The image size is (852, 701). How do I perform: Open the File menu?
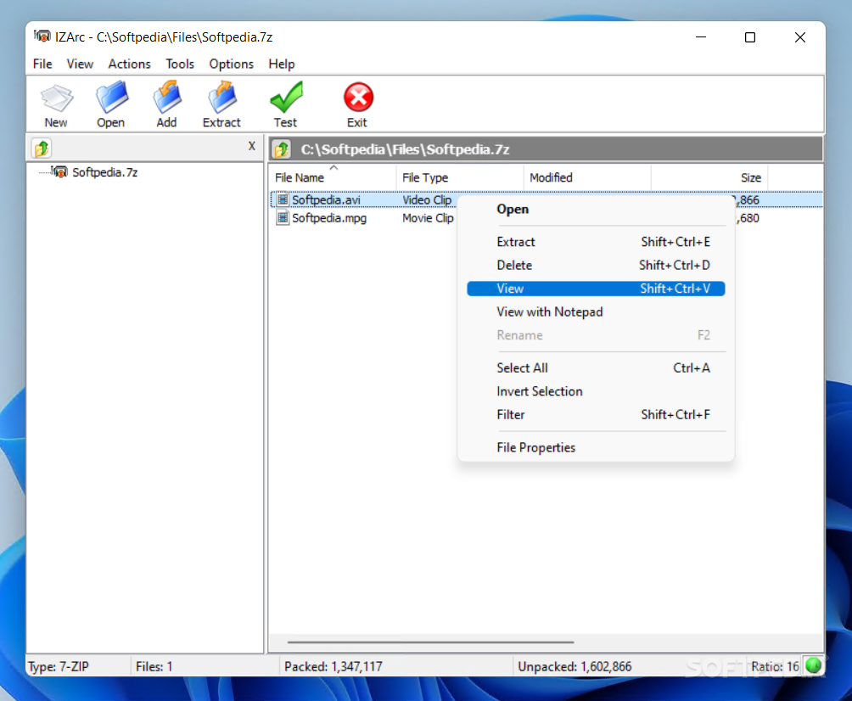click(42, 64)
